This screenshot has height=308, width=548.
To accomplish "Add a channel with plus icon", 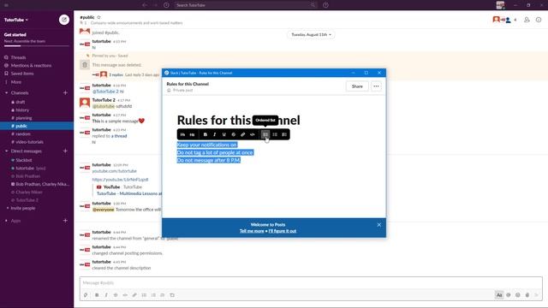I will 65,93.
